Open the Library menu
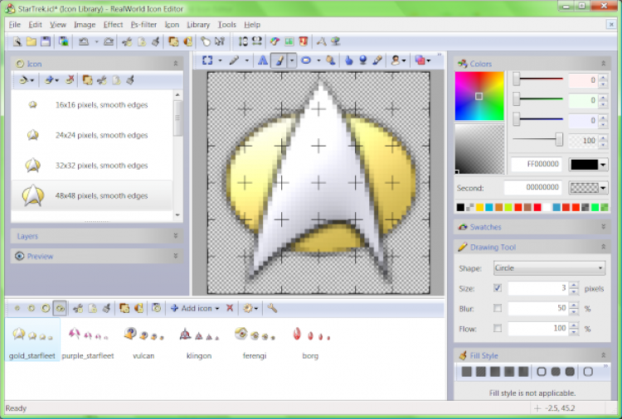This screenshot has width=622, height=419. [198, 25]
